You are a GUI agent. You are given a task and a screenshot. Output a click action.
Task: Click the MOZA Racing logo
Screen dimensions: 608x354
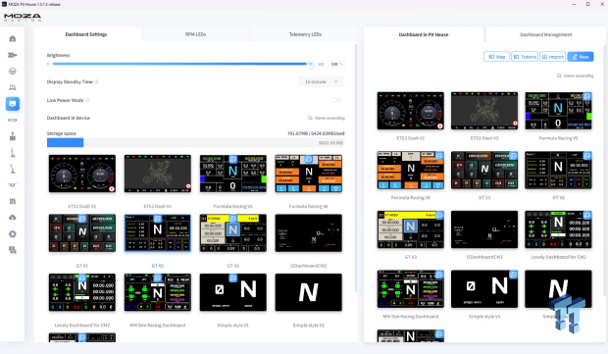tap(23, 18)
